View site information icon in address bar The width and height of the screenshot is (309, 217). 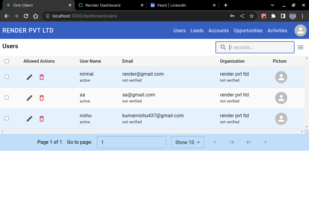coord(47,16)
